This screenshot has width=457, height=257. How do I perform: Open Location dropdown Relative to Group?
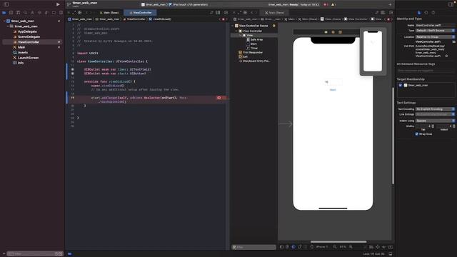(435, 37)
